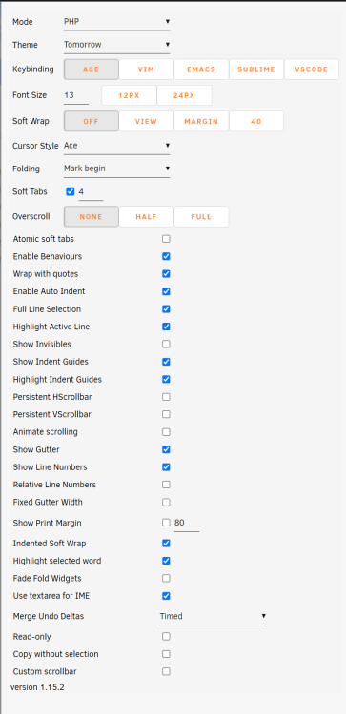This screenshot has height=714, width=346.
Task: Open the Mode dropdown showing PHP
Action: pyautogui.click(x=116, y=21)
